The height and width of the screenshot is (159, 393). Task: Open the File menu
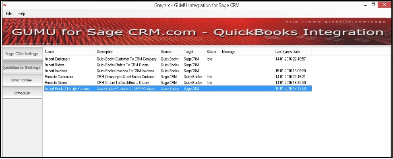coord(9,13)
